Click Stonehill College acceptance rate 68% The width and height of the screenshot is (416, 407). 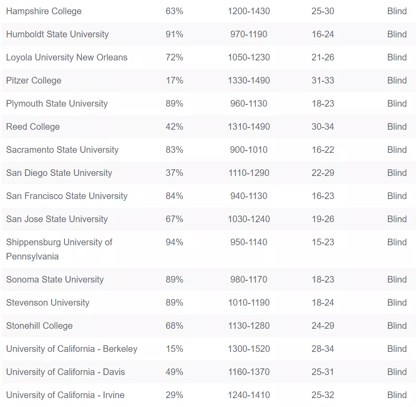174,326
